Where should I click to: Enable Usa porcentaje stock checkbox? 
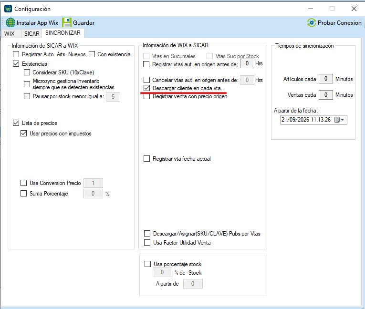(147, 264)
